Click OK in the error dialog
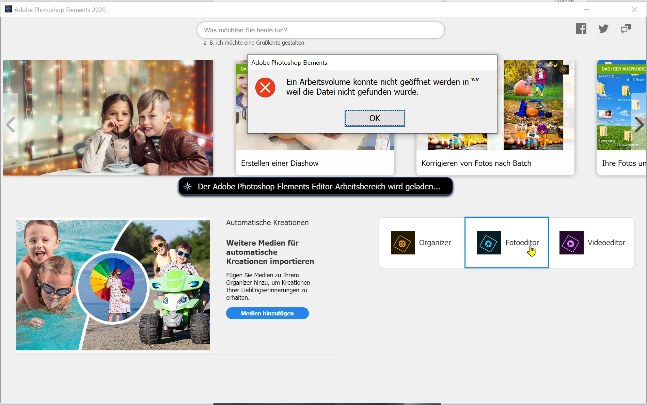This screenshot has height=405, width=647. pos(375,118)
